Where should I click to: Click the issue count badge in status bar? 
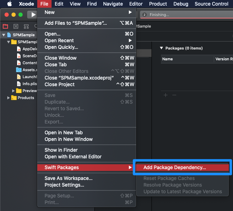(x=144, y=15)
